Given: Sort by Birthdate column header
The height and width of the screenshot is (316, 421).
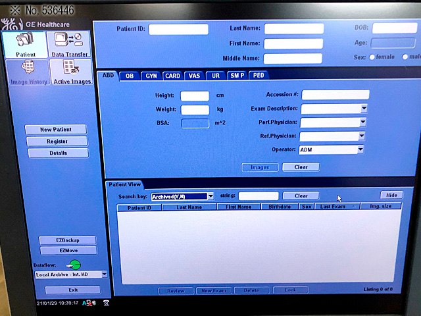Looking at the screenshot, I should (280, 207).
